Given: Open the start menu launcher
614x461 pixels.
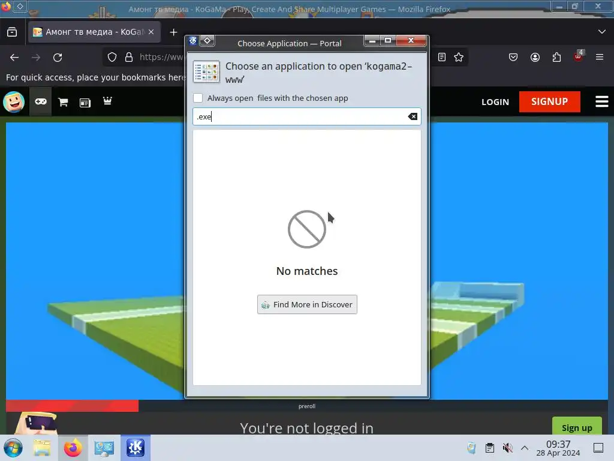Looking at the screenshot, I should (13, 448).
